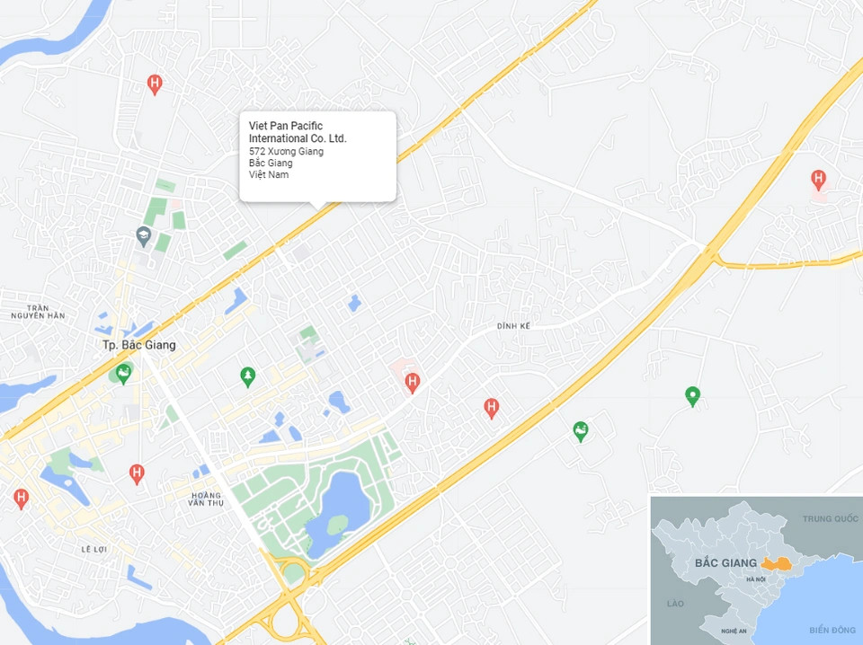The height and width of the screenshot is (645, 863).
Task: Click the green park marker beside the eastern highway
Action: [581, 431]
